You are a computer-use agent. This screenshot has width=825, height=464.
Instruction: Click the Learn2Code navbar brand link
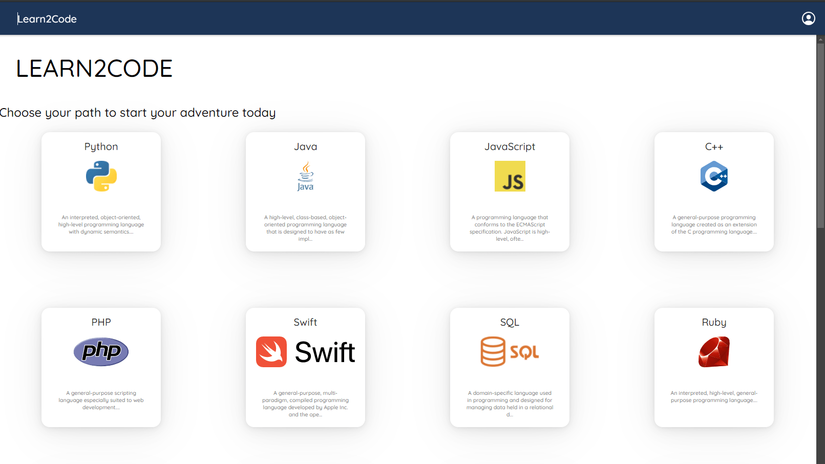(47, 19)
